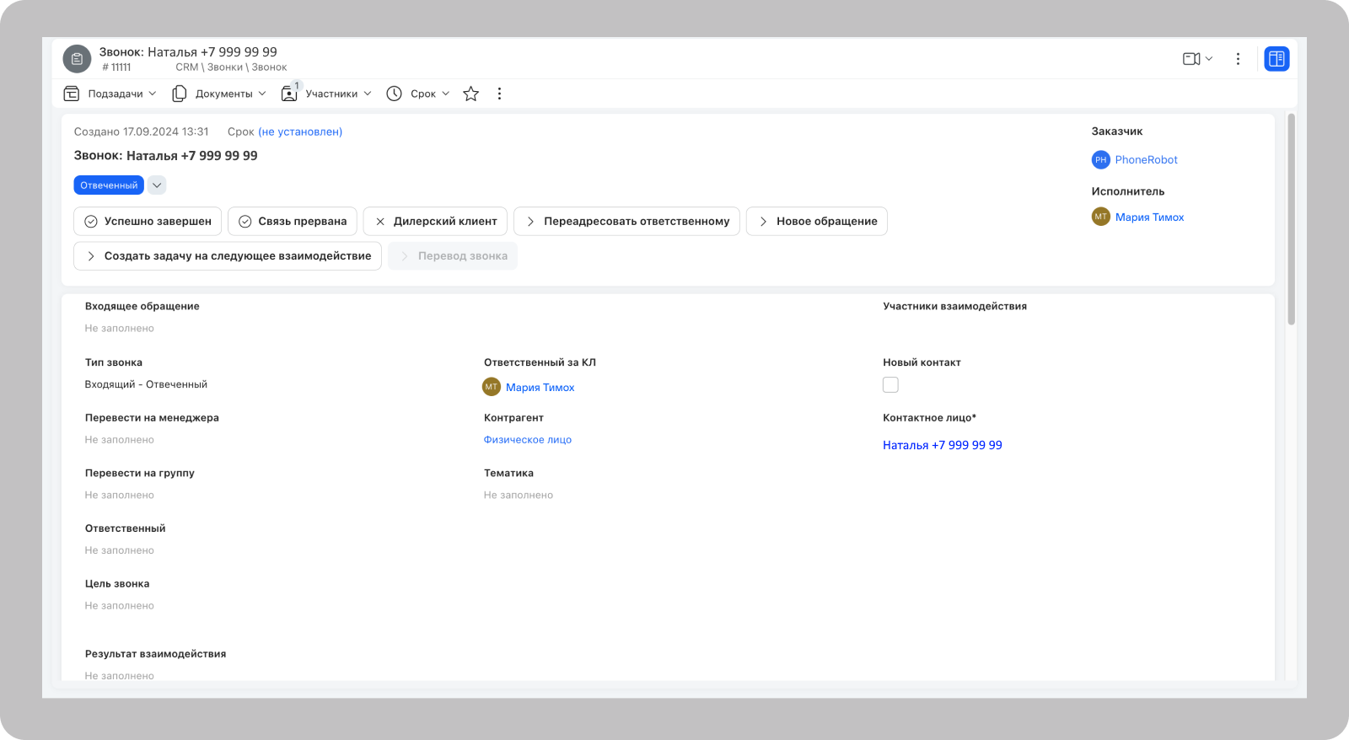Viewport: 1349px width, 740px height.
Task: Click checkmark icon on Связь прервана
Action: tap(245, 221)
